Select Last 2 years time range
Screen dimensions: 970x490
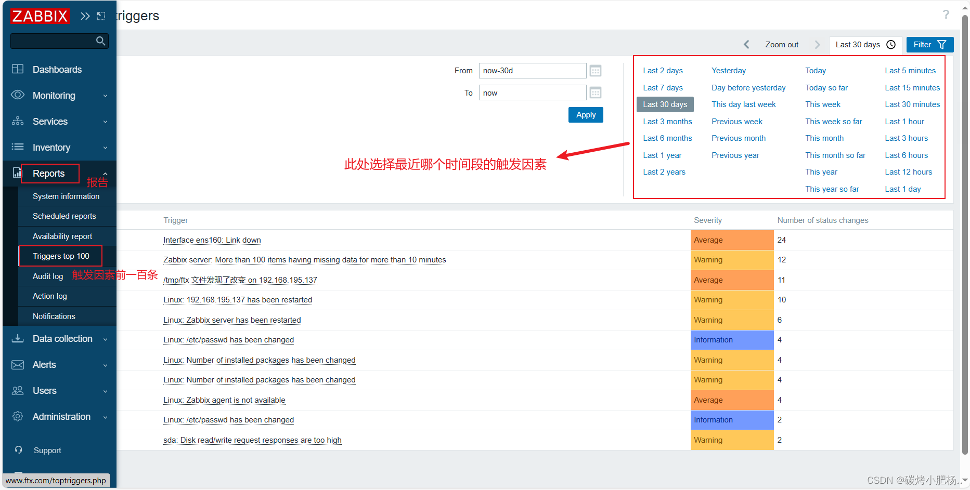click(664, 172)
